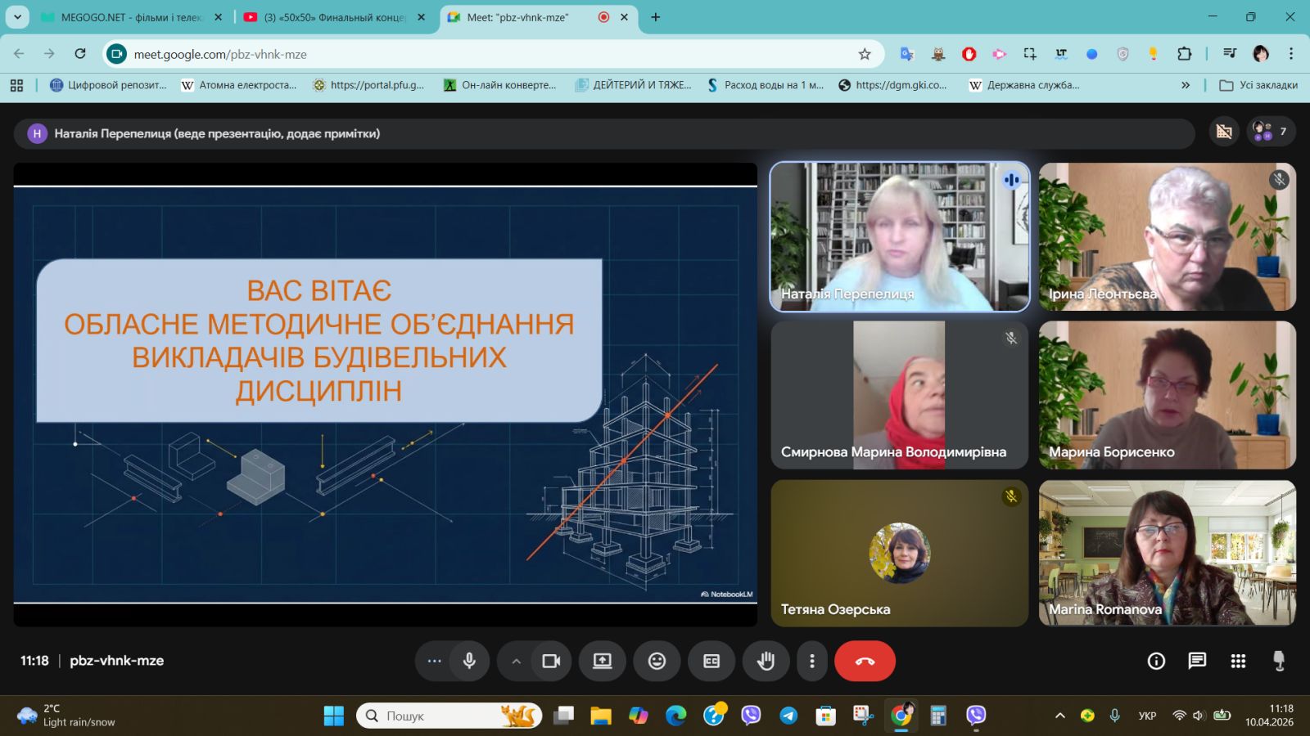This screenshot has width=1310, height=736.
Task: Toggle closed captions button
Action: click(711, 661)
